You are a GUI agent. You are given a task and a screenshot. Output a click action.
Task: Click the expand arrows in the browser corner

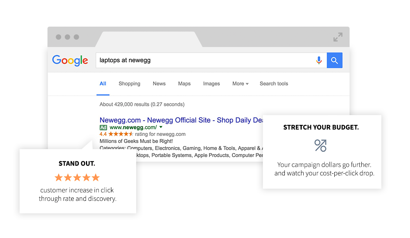tap(338, 36)
